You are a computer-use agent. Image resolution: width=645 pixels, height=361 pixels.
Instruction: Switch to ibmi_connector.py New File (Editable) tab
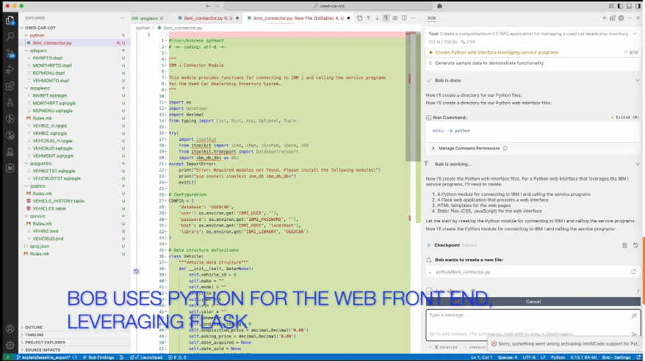298,18
